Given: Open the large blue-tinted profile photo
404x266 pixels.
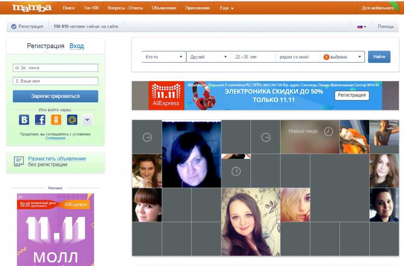Looking at the screenshot, I should (x=191, y=154).
